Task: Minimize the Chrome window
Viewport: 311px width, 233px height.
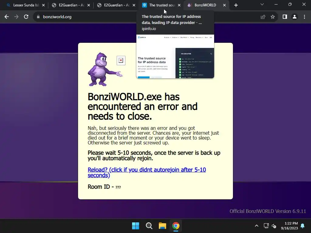Action: pos(276,4)
